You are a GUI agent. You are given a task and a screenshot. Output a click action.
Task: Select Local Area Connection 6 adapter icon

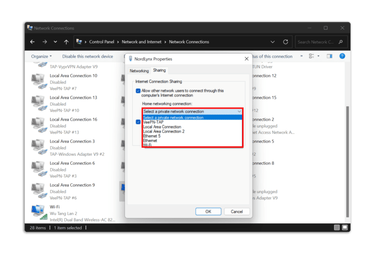(x=39, y=169)
